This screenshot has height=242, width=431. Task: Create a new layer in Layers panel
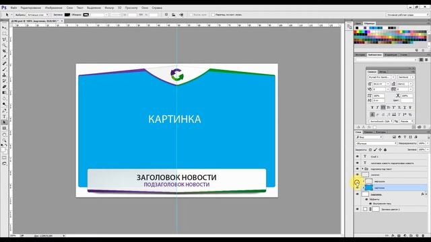(417, 235)
